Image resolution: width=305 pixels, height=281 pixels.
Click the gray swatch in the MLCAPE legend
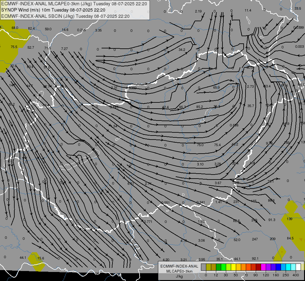(x=203, y=267)
